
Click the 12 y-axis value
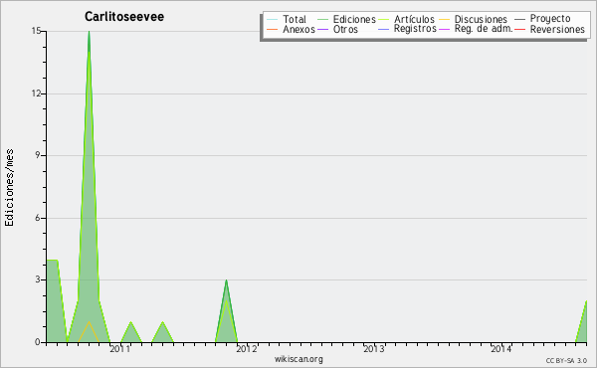36,93
